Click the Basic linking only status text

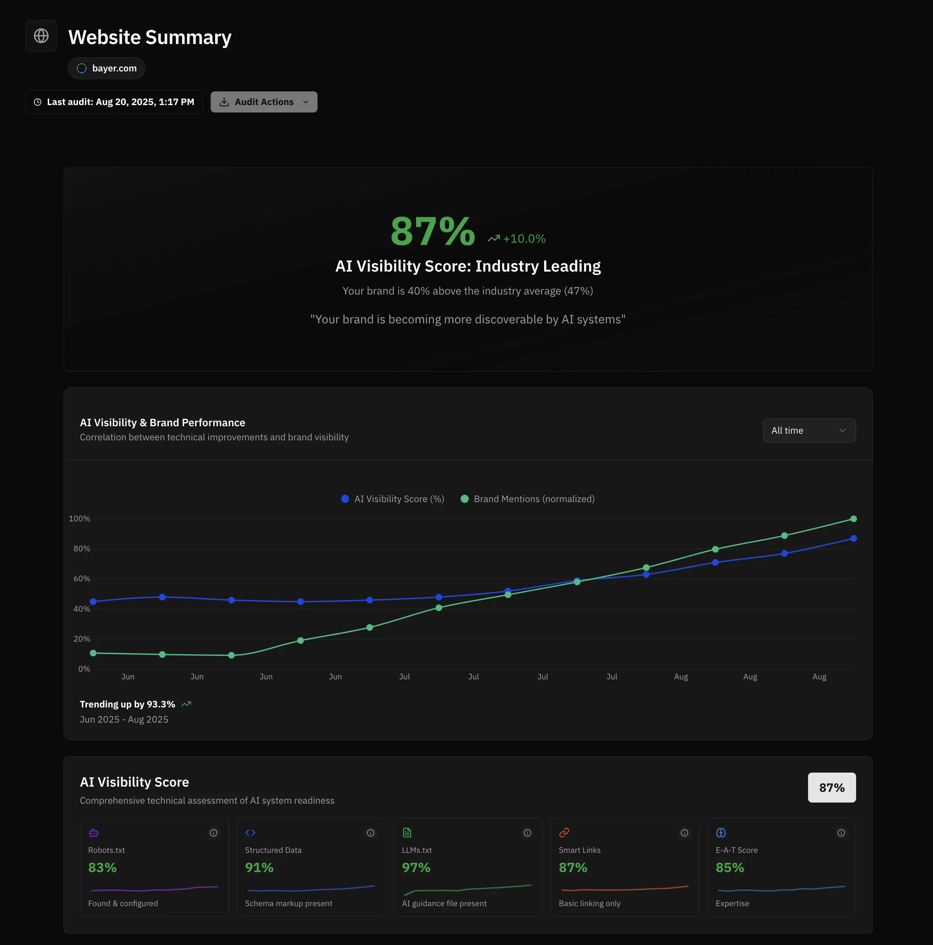(590, 904)
